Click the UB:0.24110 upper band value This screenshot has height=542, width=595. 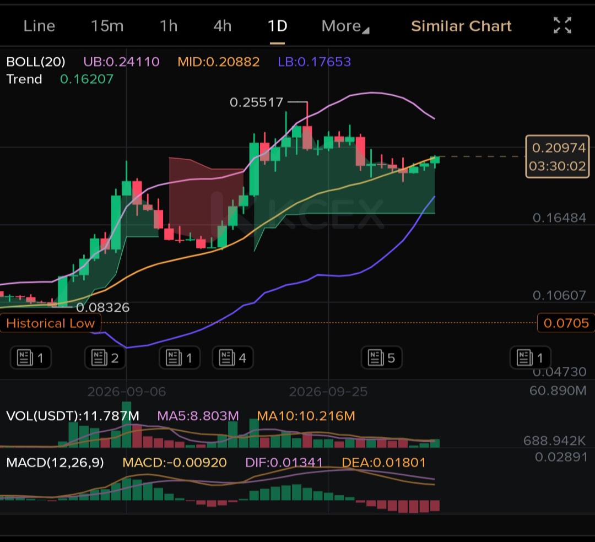tap(121, 62)
